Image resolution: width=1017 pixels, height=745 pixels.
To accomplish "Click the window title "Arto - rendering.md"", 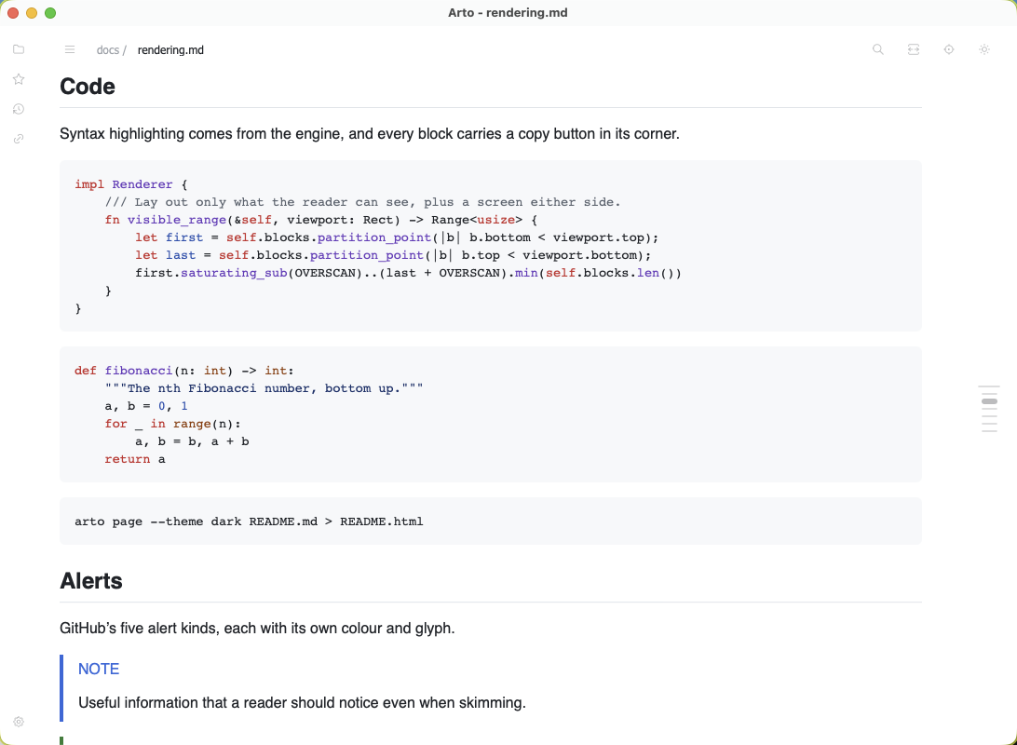I will (x=508, y=13).
